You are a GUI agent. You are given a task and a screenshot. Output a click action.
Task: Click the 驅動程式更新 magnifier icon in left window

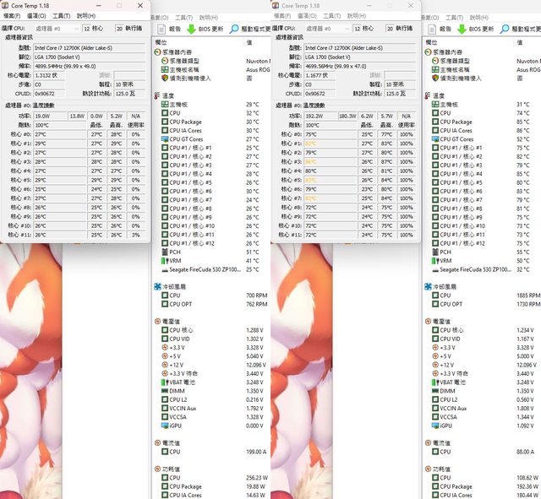(232, 28)
